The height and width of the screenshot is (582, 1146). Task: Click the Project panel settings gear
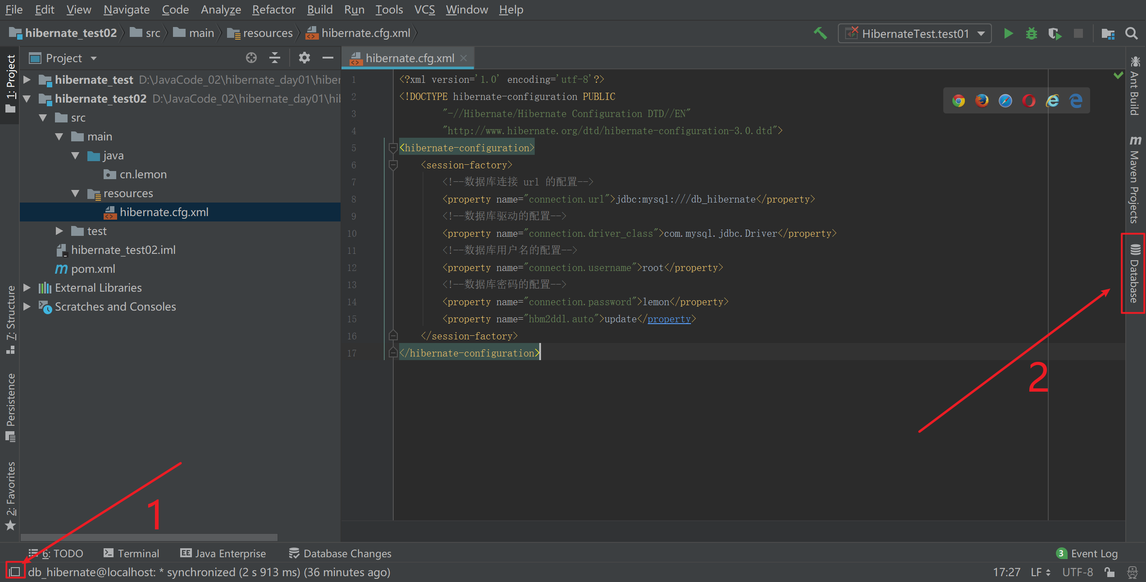point(305,58)
